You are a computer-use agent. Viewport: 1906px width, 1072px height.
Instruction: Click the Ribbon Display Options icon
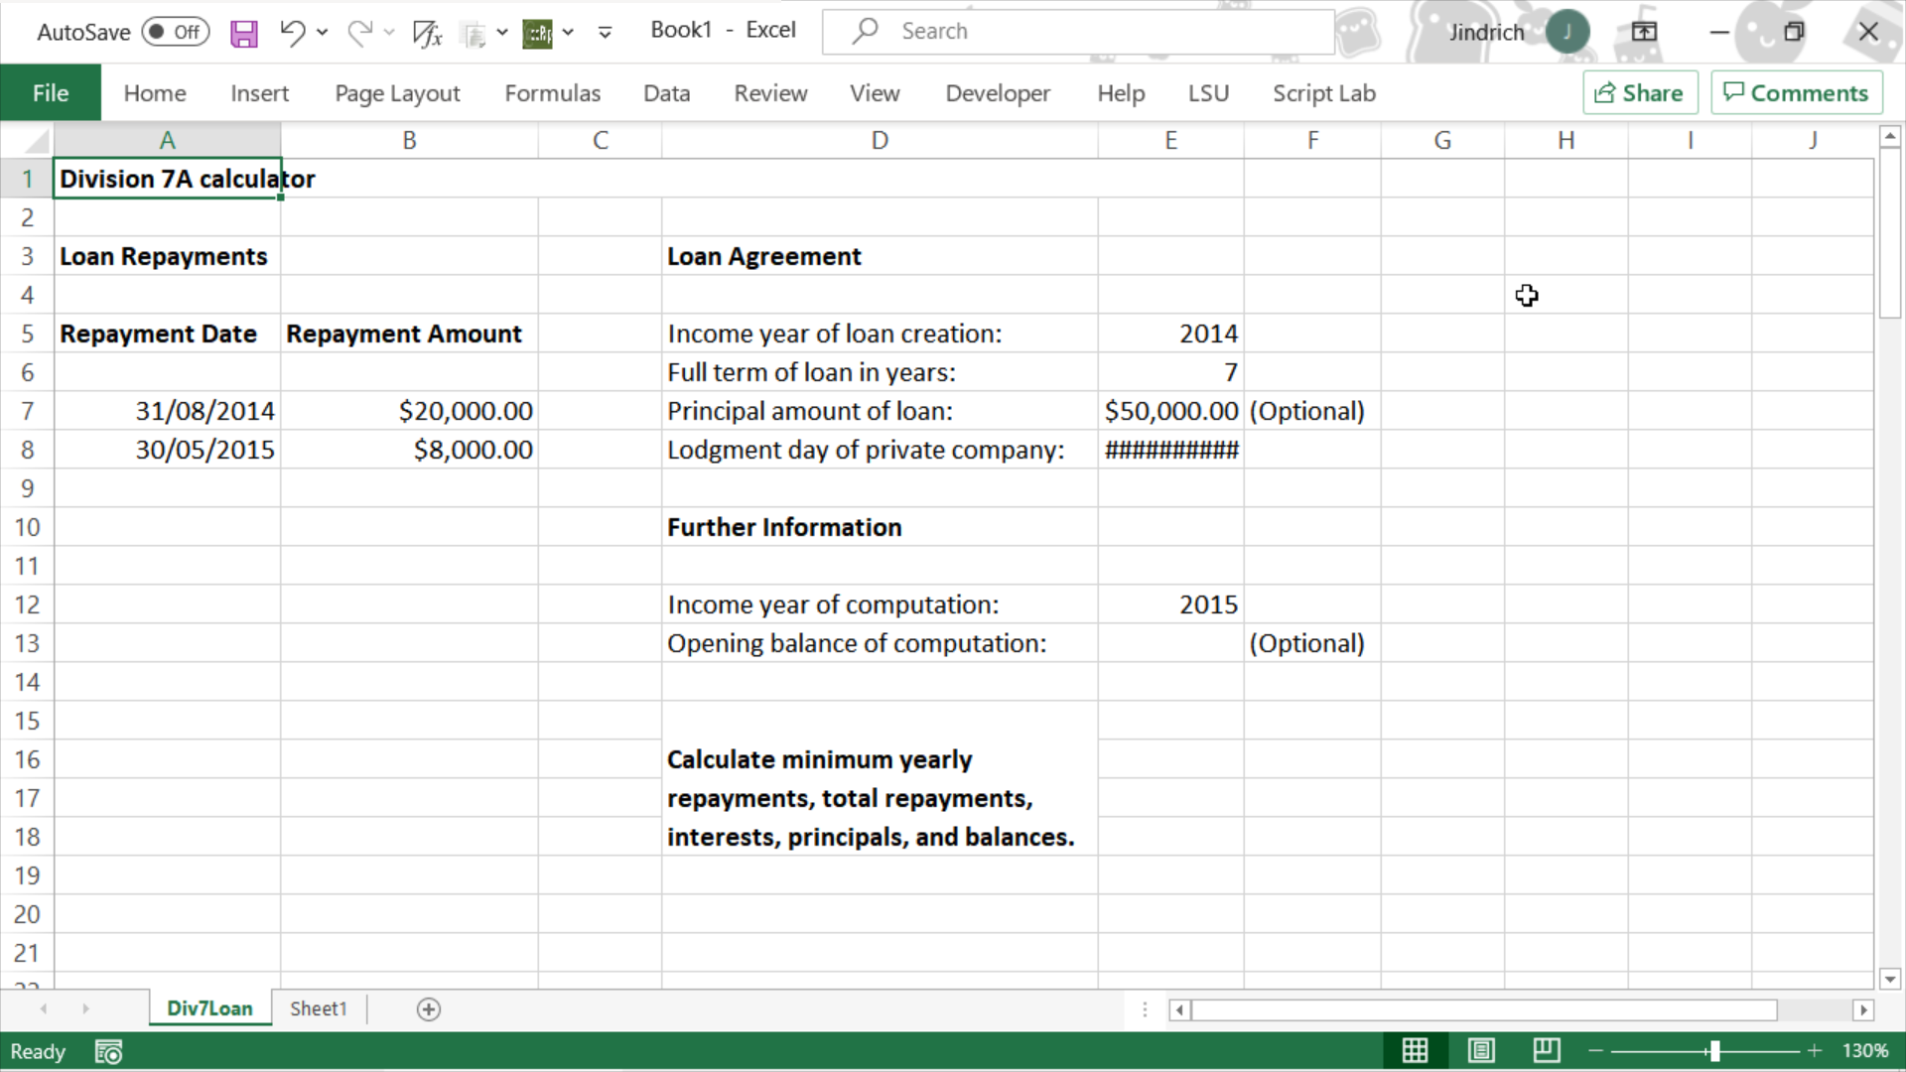pos(1644,32)
